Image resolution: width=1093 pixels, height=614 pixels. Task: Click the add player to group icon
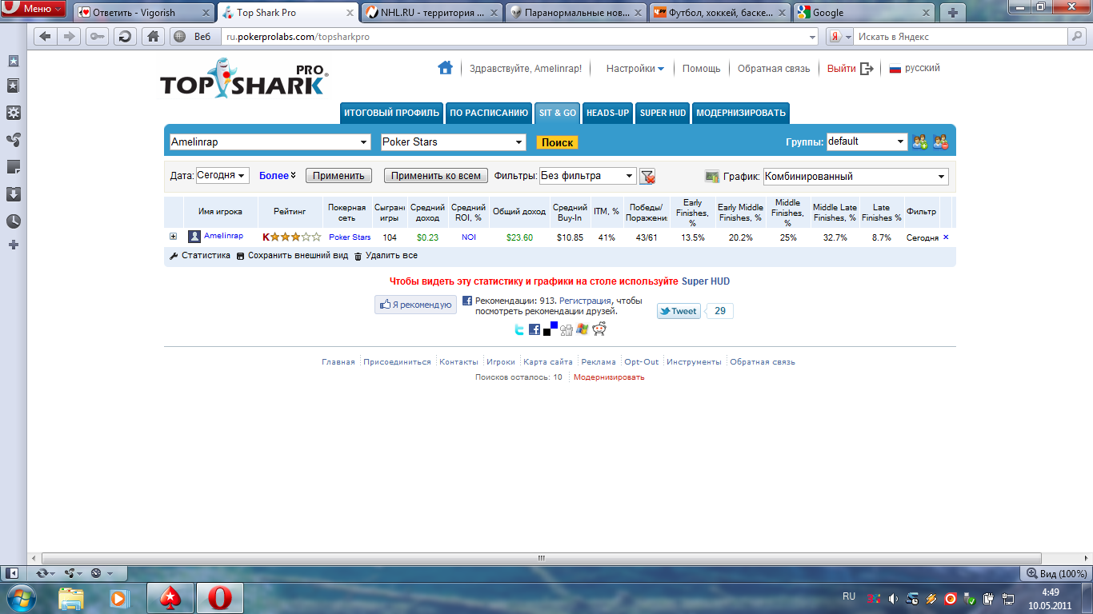tap(920, 142)
